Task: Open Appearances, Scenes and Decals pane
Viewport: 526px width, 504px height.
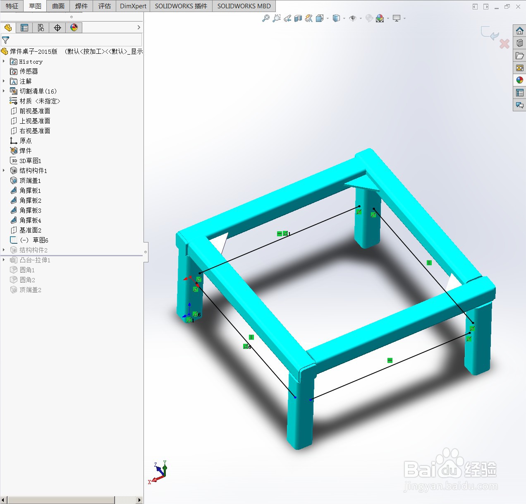Action: tap(520, 80)
